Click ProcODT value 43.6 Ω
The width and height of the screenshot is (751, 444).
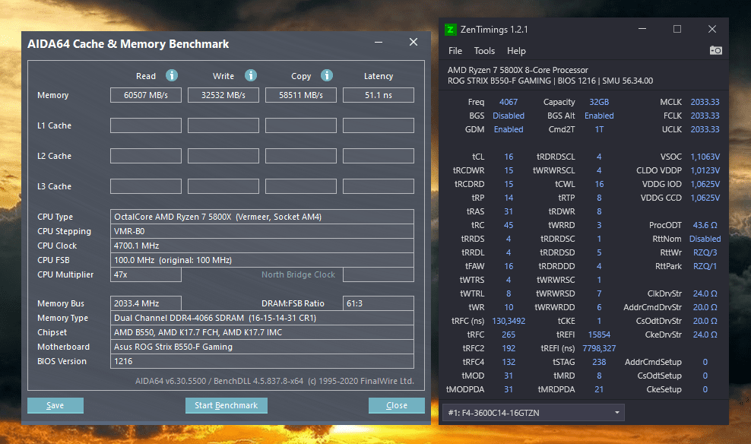click(x=705, y=225)
